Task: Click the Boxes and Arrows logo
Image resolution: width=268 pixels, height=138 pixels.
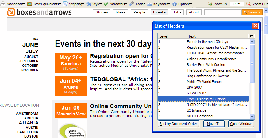Action: click(x=39, y=12)
